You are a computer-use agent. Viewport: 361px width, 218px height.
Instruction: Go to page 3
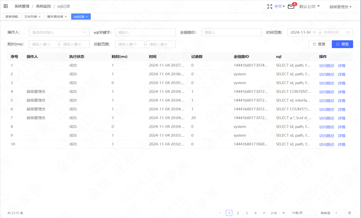pos(247,213)
